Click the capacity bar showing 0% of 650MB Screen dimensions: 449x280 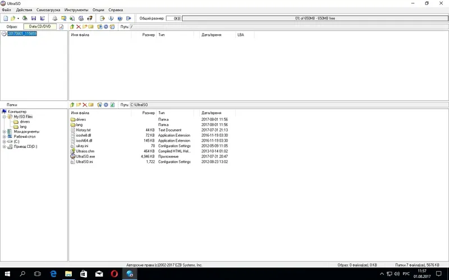click(315, 18)
